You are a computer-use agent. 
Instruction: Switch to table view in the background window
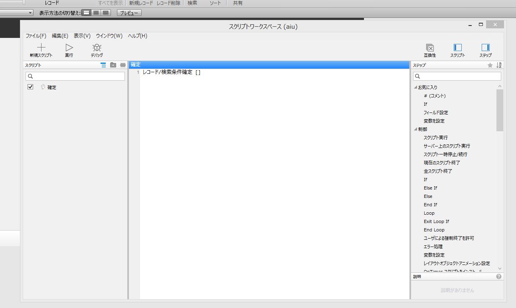click(x=105, y=13)
